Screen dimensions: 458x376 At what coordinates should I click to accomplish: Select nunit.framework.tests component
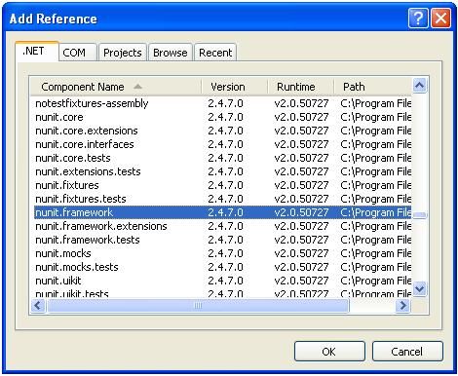click(223, 240)
